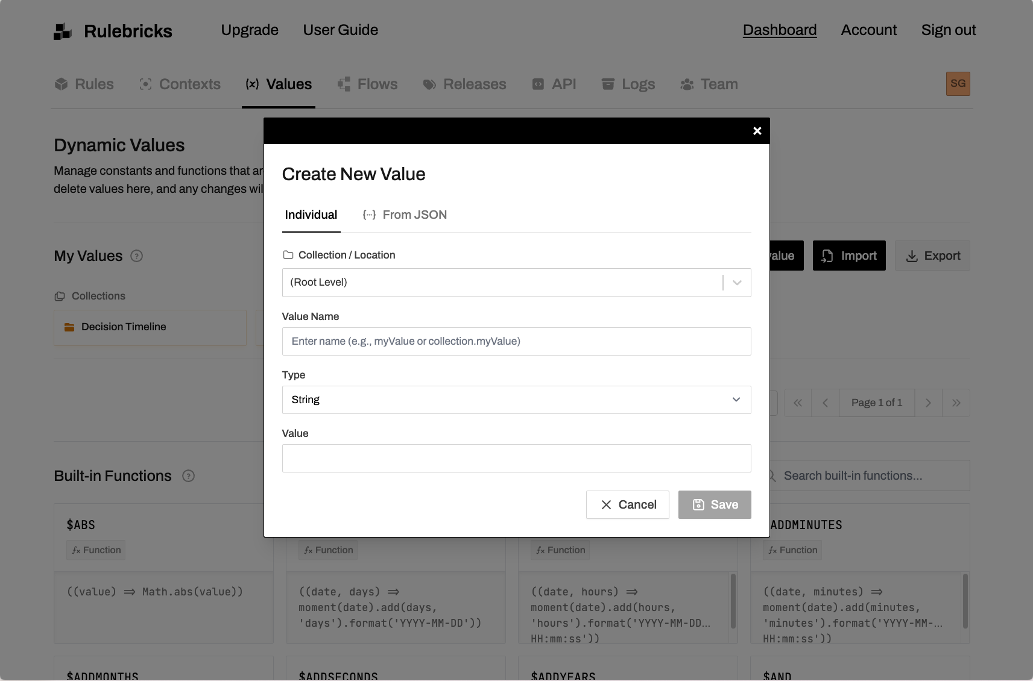Click the Value Name input field

click(516, 341)
